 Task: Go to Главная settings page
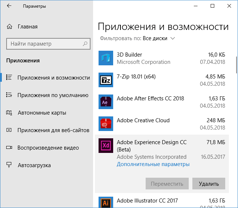(27, 27)
